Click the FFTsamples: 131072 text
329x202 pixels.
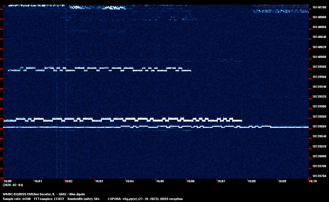pos(49,199)
